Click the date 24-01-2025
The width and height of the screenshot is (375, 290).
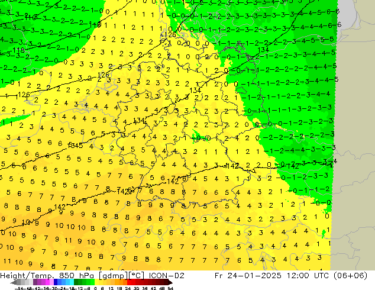tap(254, 276)
